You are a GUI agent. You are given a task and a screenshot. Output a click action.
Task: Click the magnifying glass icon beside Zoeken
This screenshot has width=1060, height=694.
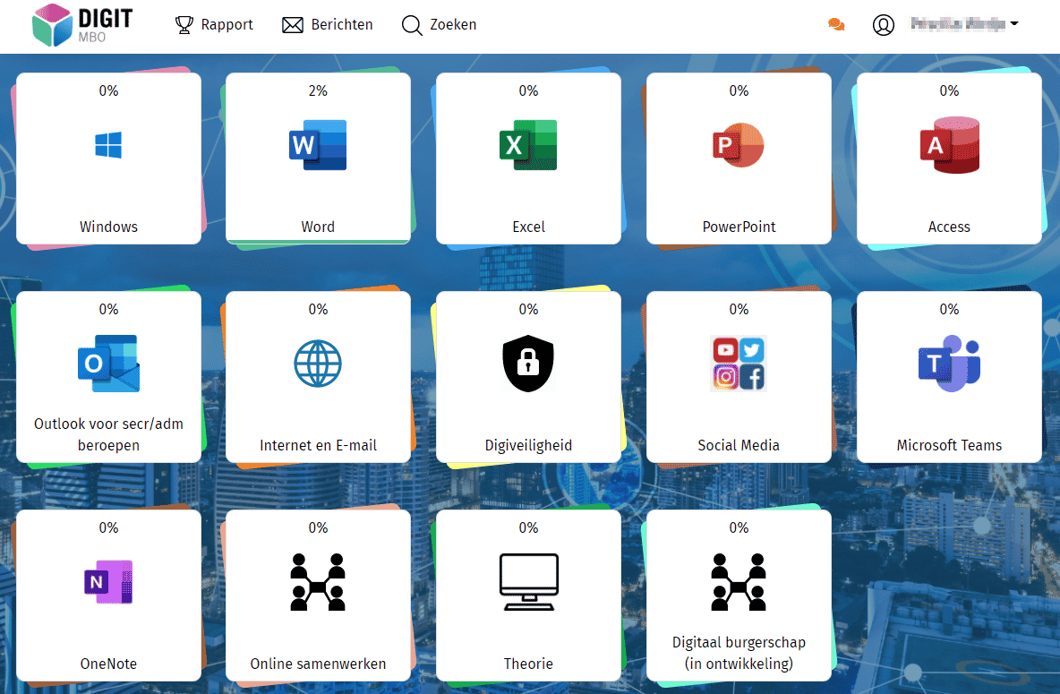tap(412, 25)
